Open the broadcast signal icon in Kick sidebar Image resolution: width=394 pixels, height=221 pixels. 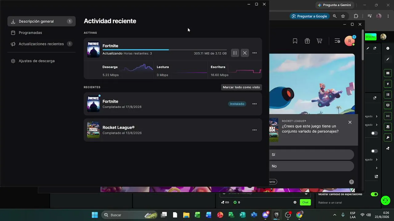coord(388,116)
